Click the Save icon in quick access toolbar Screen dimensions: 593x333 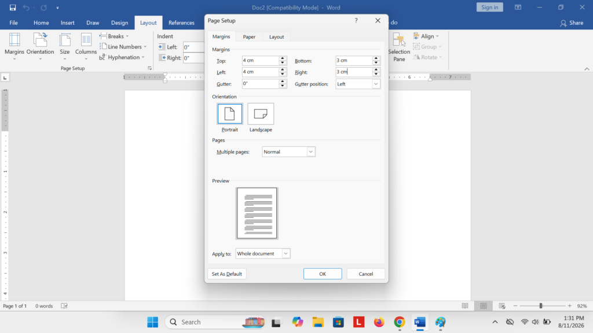pos(13,8)
